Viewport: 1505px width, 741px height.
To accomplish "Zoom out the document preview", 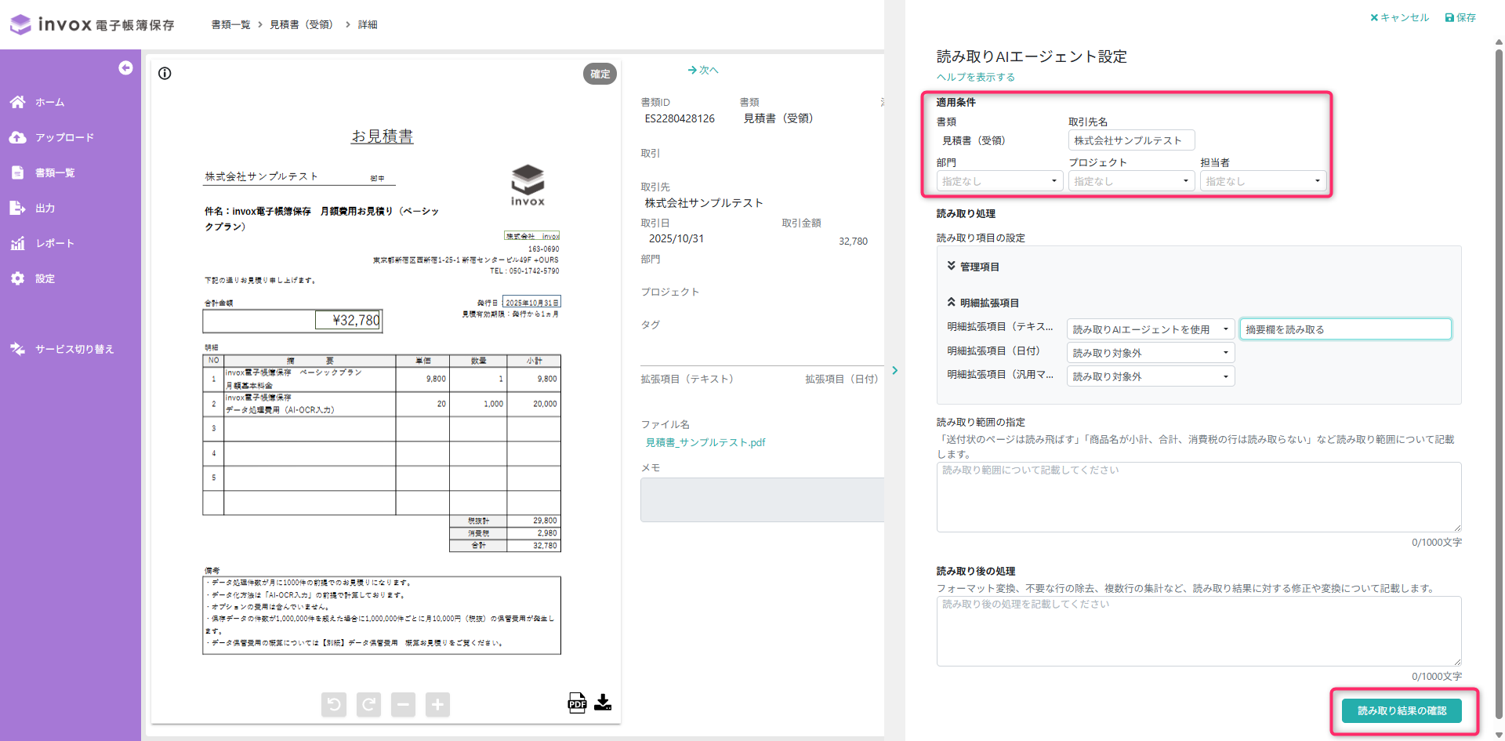I will (403, 704).
